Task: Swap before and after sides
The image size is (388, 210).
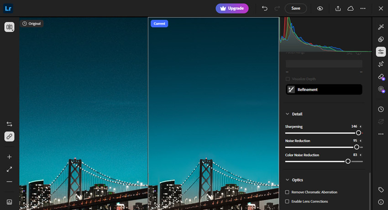Action: 10,124
